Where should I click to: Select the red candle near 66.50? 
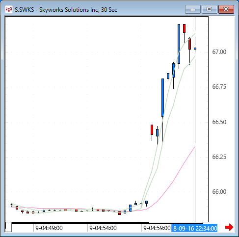tap(152, 130)
